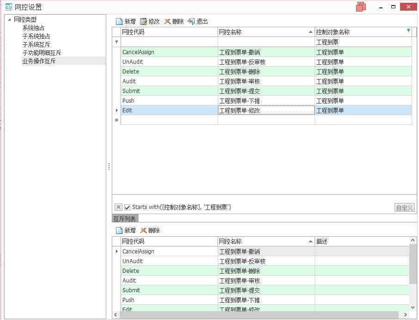Select Submit row in upper grid
419x320 pixels.
point(266,91)
